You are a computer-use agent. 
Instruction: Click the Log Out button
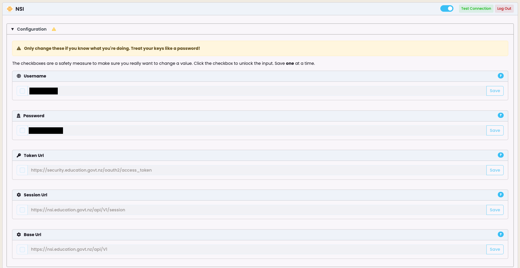504,9
